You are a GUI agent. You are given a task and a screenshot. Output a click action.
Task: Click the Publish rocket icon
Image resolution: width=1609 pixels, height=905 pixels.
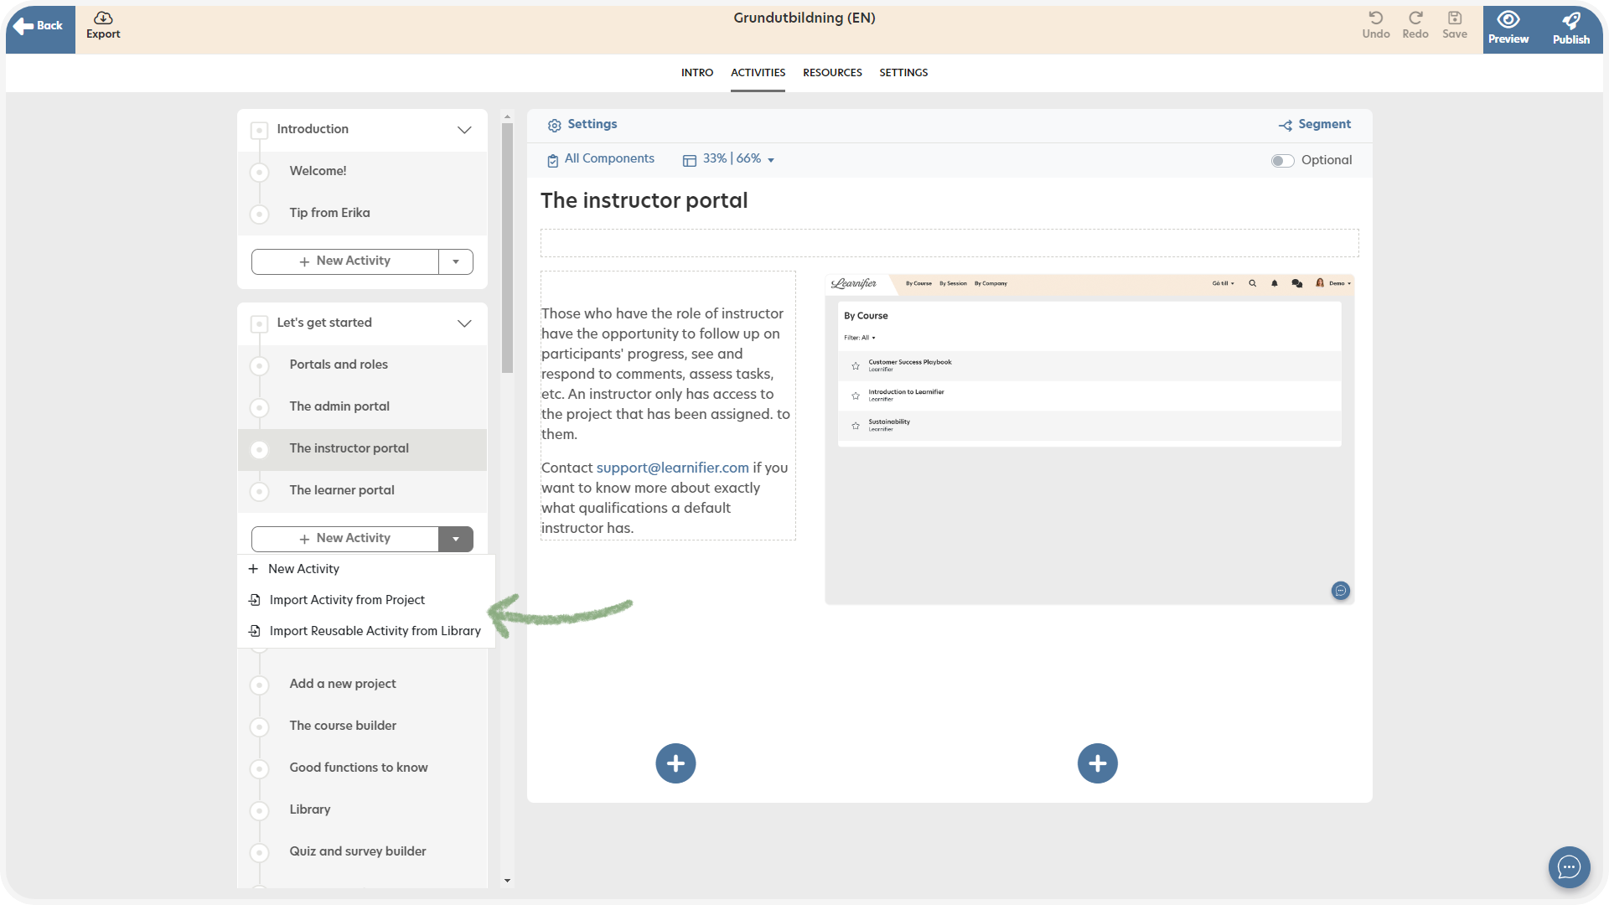tap(1570, 20)
